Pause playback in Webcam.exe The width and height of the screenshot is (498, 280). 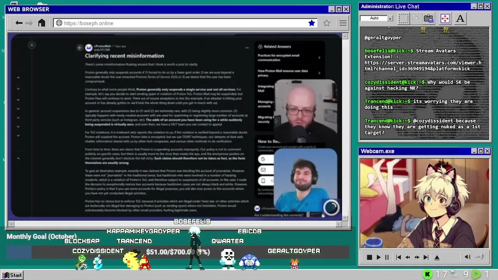(x=387, y=257)
